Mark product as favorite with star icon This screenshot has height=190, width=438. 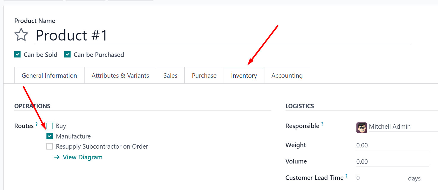point(21,35)
